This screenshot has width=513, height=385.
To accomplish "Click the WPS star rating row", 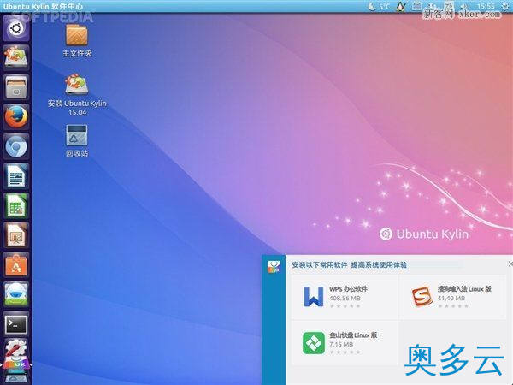I will tap(345, 306).
